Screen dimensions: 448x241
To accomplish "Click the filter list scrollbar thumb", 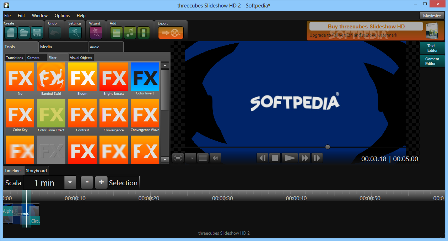I will 164,89.
